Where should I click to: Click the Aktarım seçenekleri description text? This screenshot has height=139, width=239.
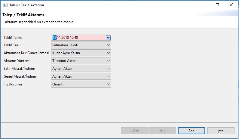point(39,22)
